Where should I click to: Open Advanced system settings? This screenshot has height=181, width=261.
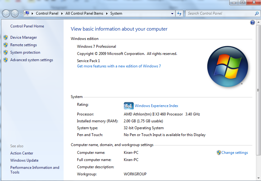click(31, 60)
